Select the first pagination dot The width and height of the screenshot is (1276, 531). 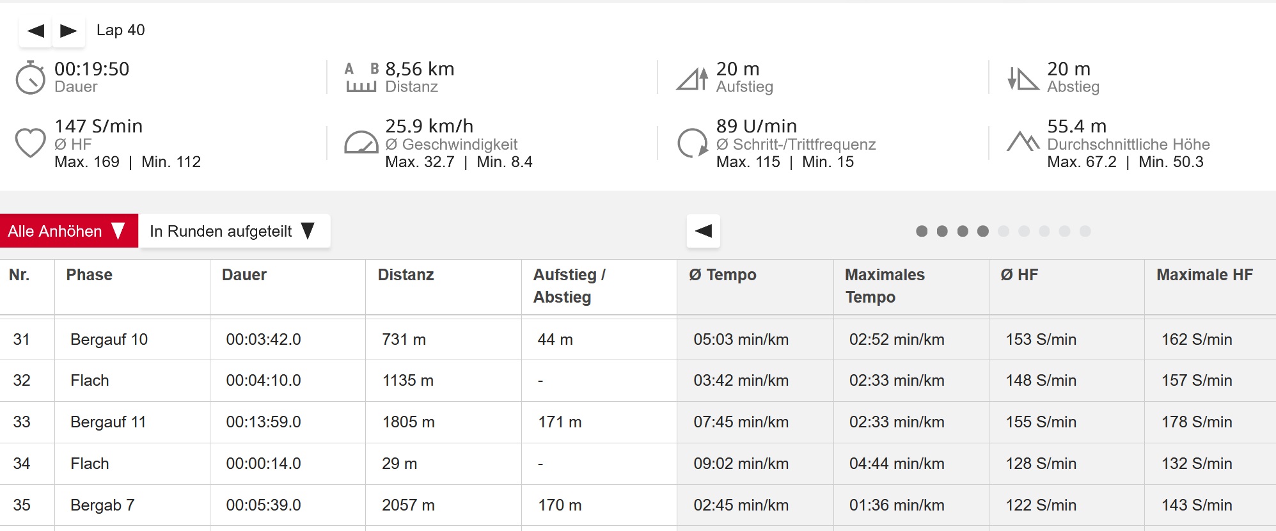pyautogui.click(x=922, y=231)
